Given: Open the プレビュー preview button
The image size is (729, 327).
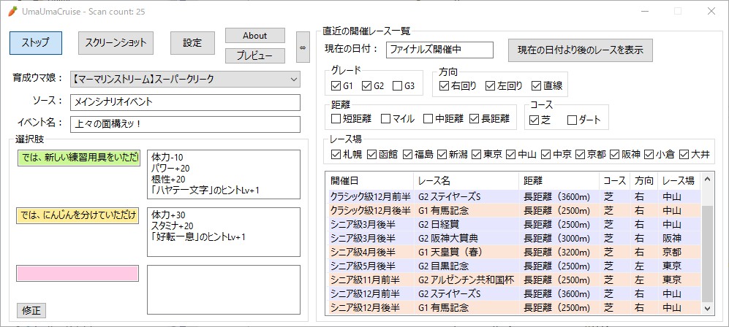Looking at the screenshot, I should click(254, 55).
